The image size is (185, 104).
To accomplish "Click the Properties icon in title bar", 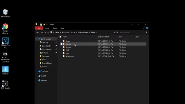I will point(41,25).
